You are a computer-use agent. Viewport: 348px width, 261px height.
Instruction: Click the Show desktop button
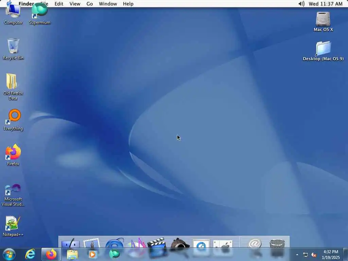coord(346,254)
